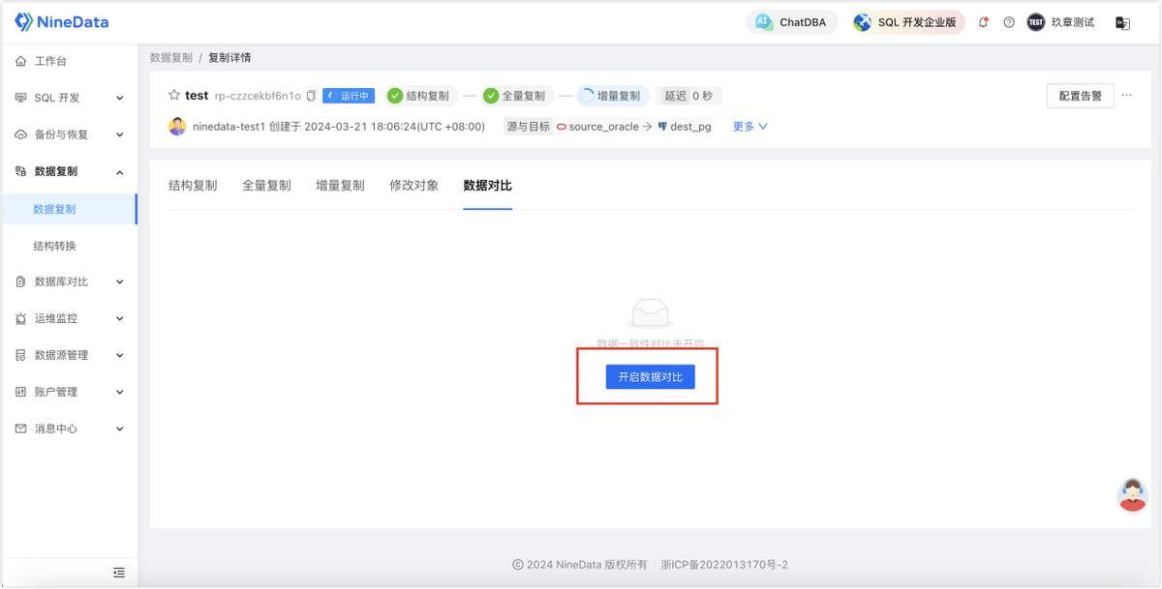Image resolution: width=1162 pixels, height=589 pixels.
Task: Click the NineData logo
Action: 62,21
